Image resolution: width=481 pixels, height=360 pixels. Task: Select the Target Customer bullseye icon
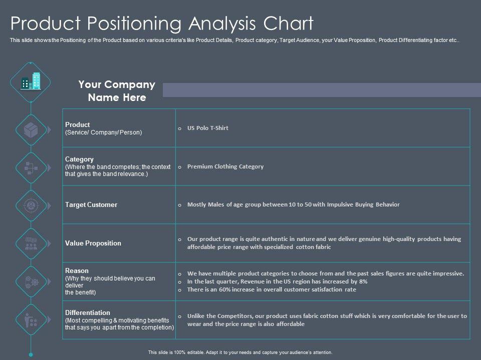31,205
